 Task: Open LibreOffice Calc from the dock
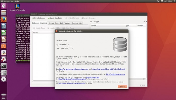pyautogui.click(x=4, y=33)
